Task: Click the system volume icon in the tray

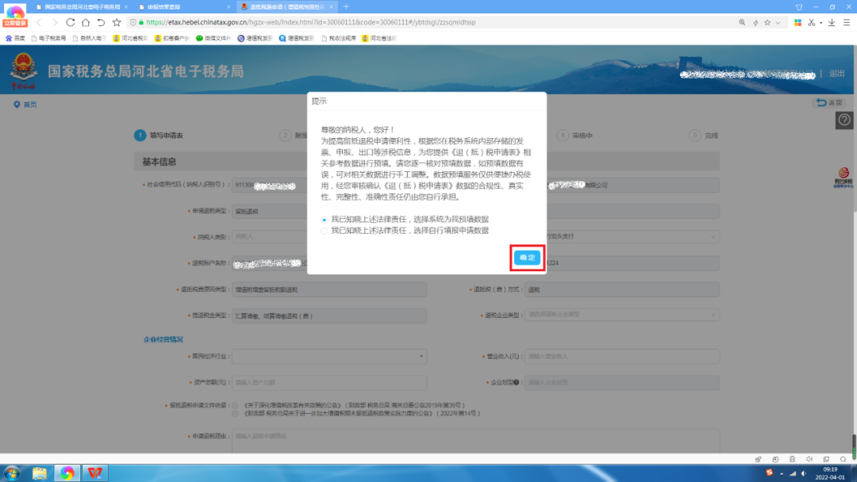Action: 803,473
